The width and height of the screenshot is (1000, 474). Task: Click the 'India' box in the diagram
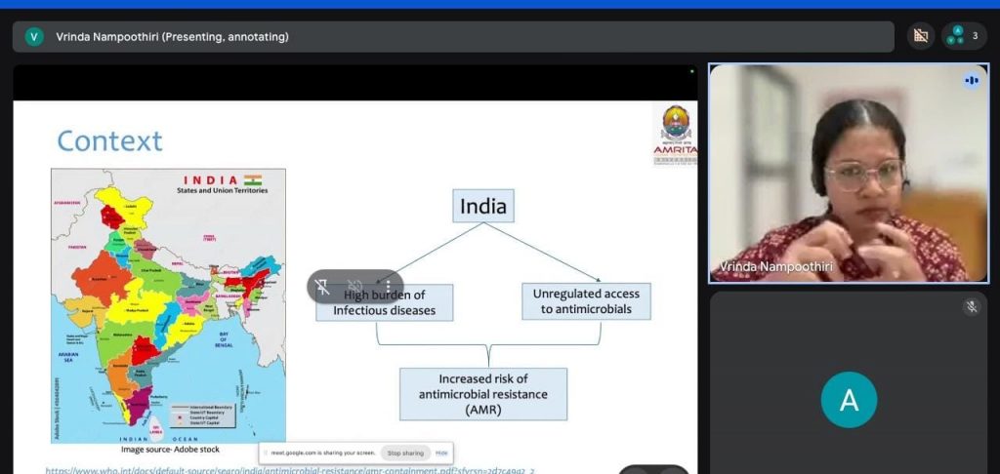[x=483, y=207]
